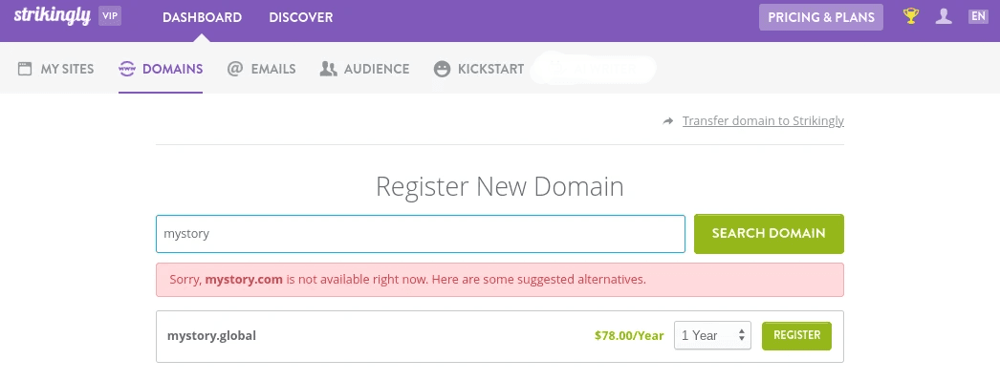Change language via EN selector

978,16
